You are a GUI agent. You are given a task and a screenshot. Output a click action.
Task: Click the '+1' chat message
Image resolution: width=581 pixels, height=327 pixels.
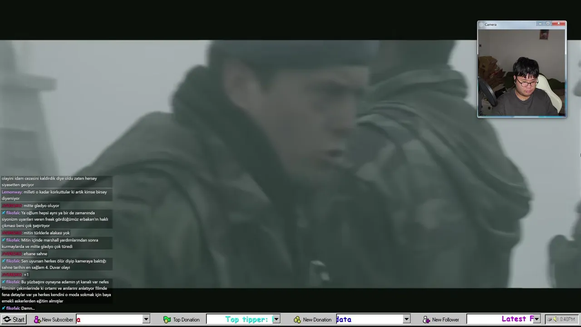(15, 275)
